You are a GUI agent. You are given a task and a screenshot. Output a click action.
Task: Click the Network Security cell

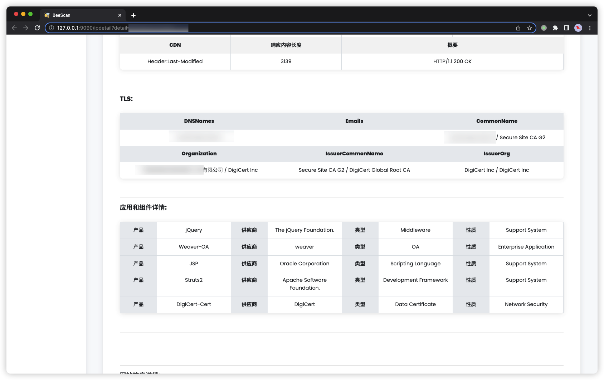[526, 305]
